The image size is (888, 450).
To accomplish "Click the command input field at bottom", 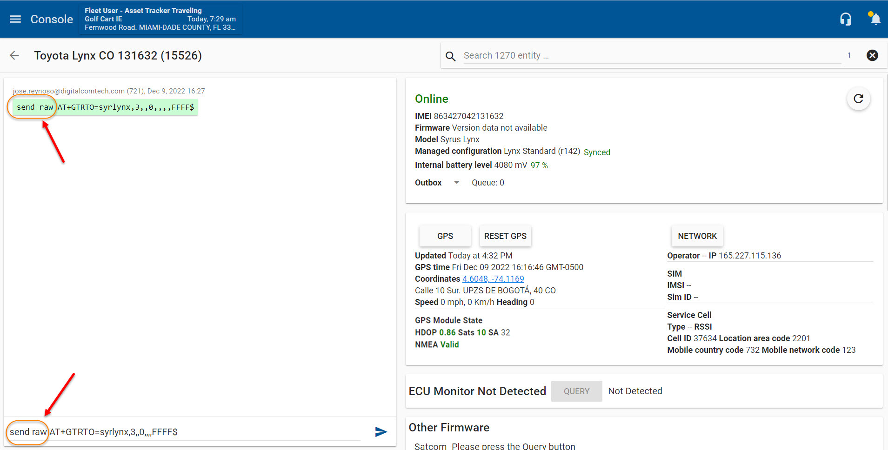I will click(x=205, y=432).
